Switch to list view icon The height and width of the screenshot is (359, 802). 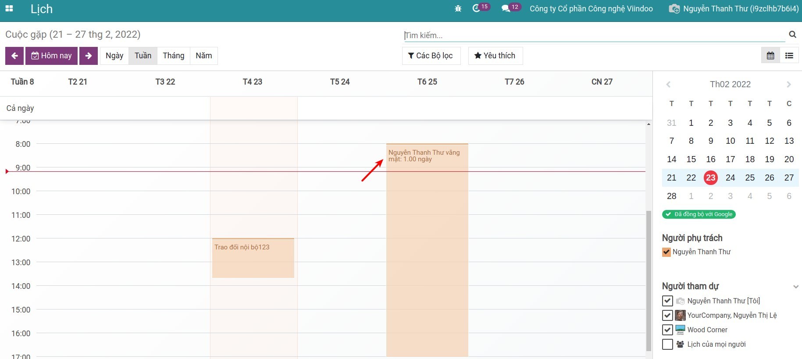coord(789,56)
